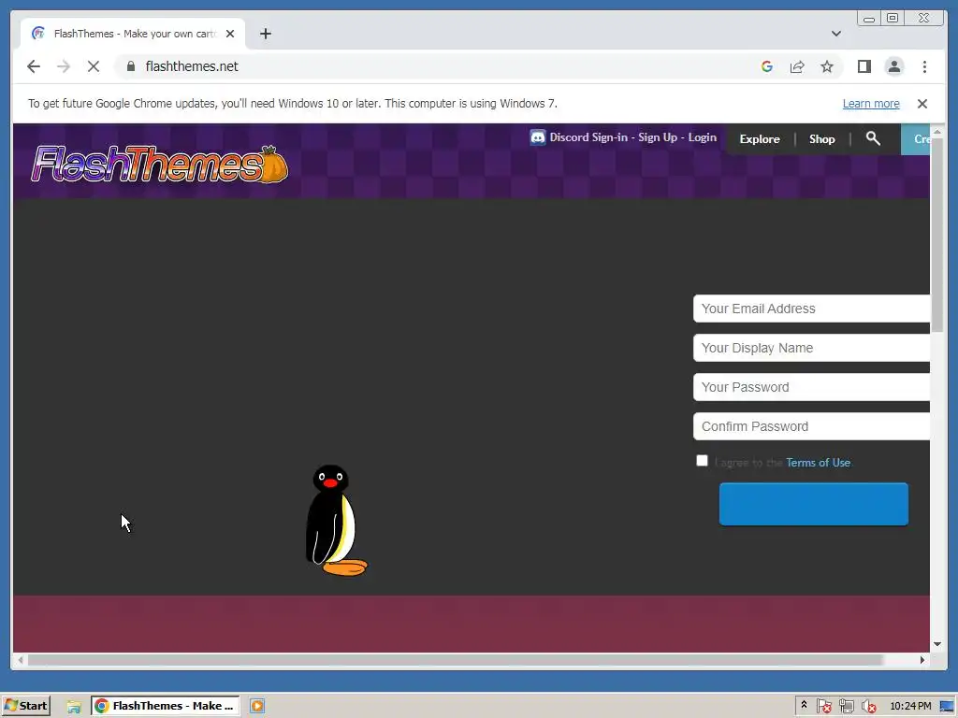
Task: Click the search magnifier icon
Action: coord(873,138)
